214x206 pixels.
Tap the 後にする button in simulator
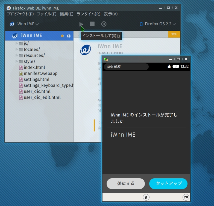pos(125,184)
